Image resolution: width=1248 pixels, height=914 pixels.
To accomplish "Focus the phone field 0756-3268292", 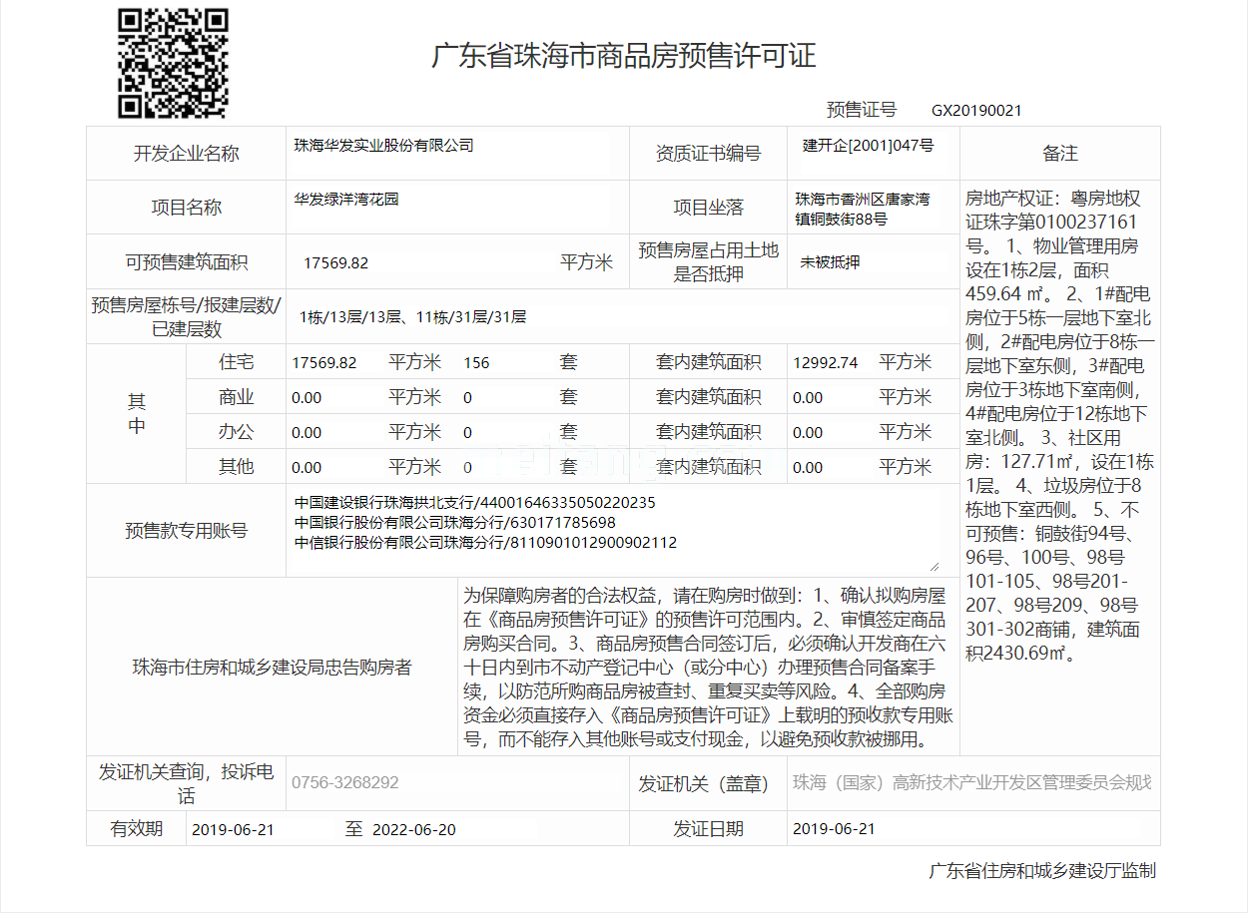I will tap(457, 782).
